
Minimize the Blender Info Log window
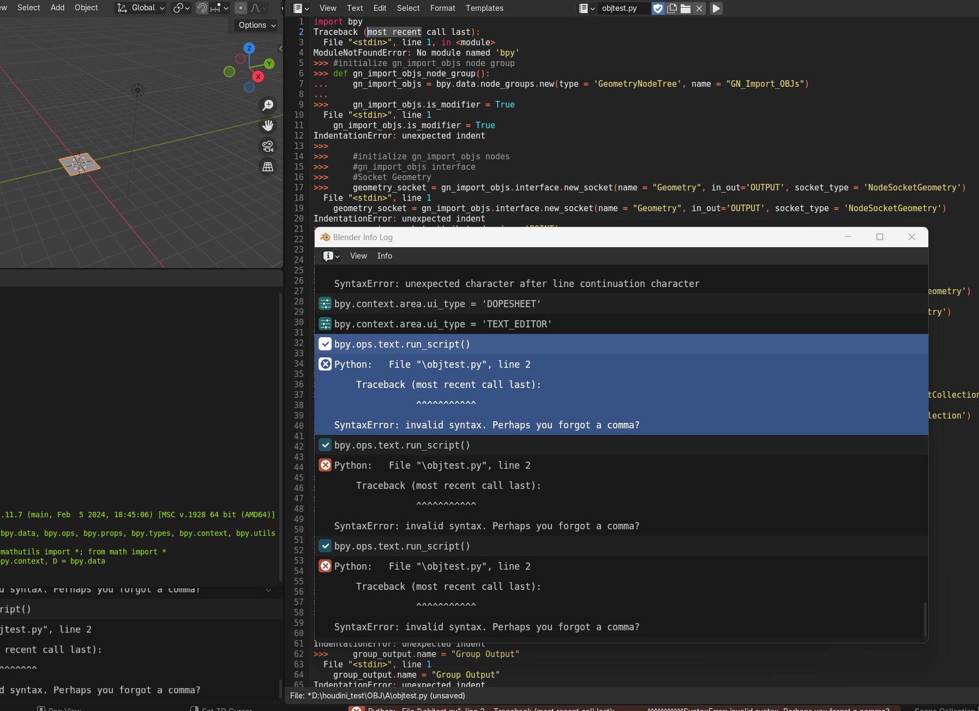point(848,237)
